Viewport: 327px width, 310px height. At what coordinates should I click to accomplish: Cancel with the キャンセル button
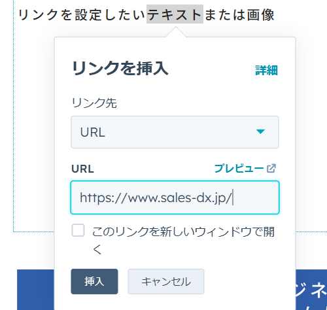click(x=166, y=281)
